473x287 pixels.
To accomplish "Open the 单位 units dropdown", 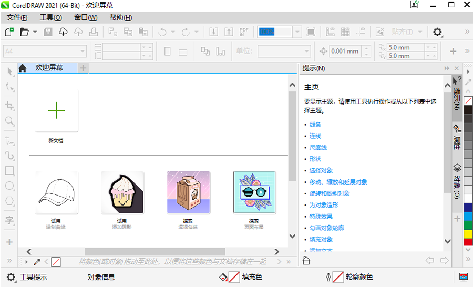I will [x=306, y=52].
